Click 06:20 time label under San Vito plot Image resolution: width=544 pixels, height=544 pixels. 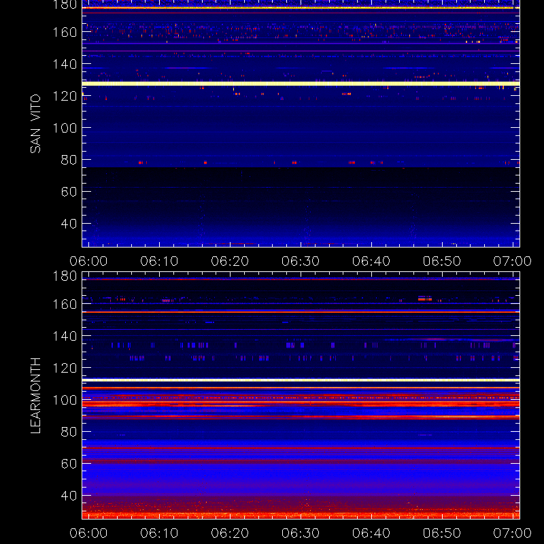230,261
